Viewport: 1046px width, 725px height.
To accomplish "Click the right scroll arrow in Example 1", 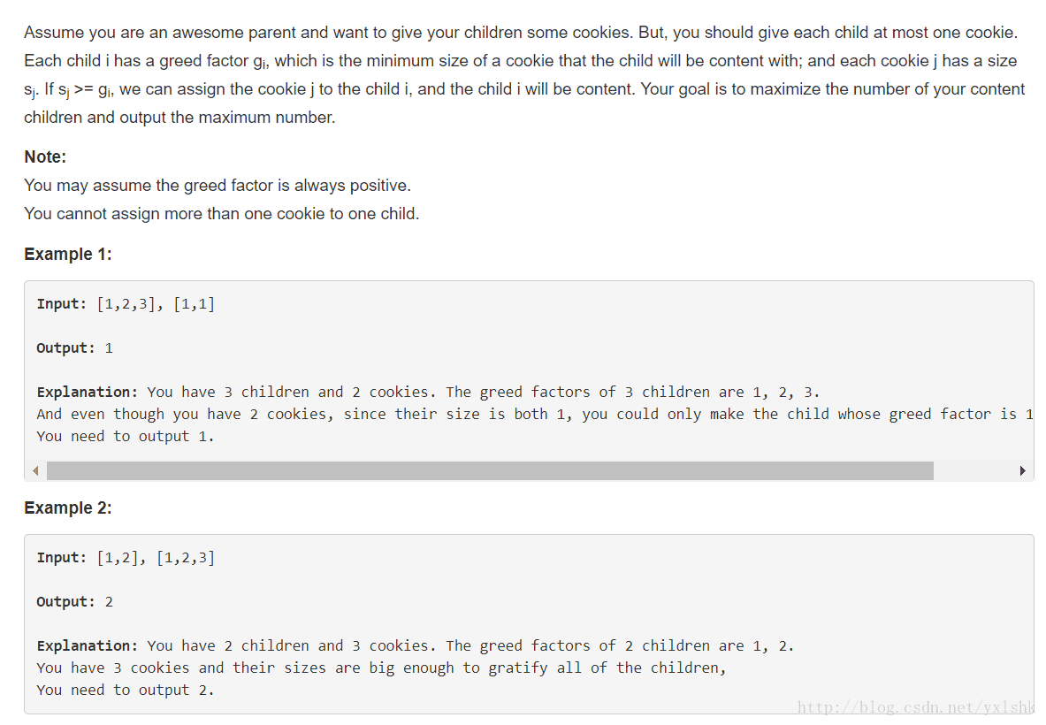I will click(x=1022, y=471).
